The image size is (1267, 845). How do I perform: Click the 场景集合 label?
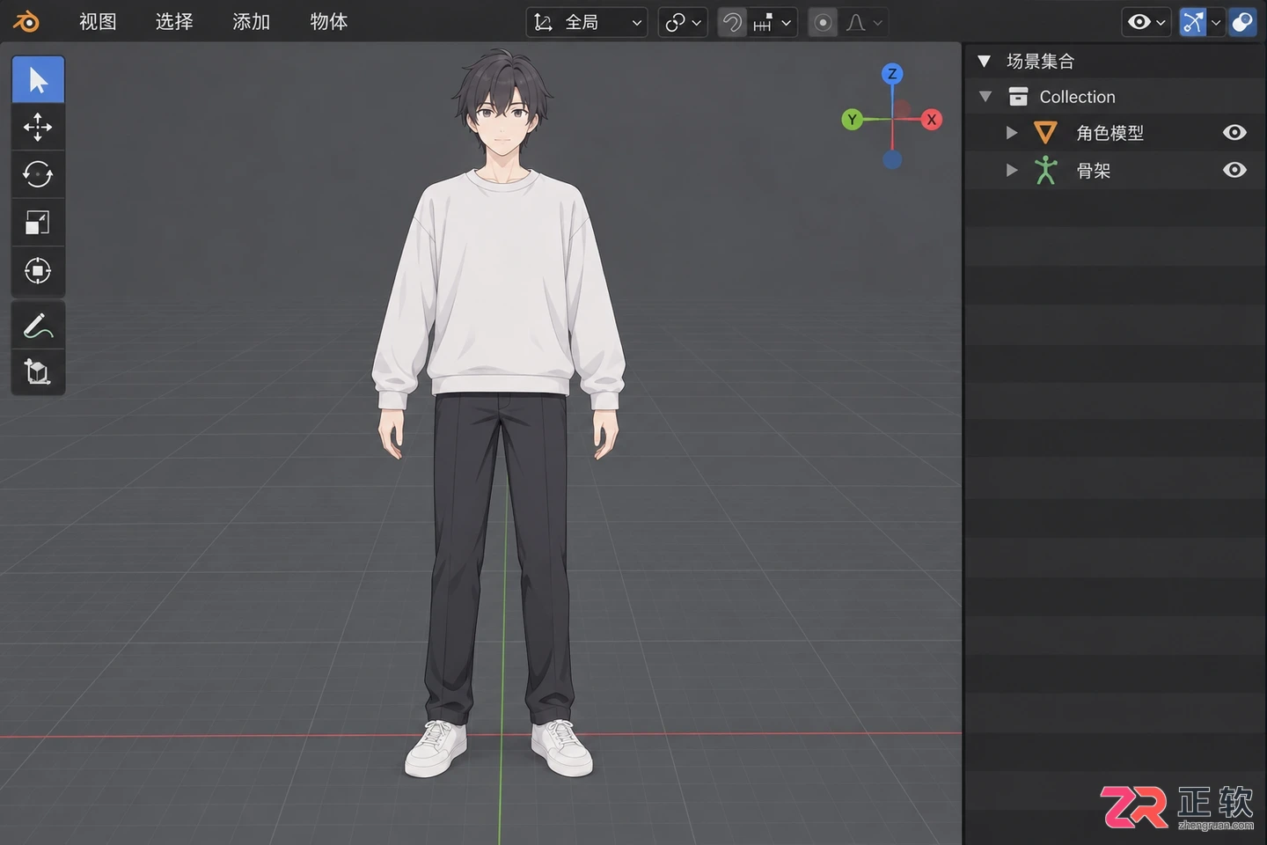(x=1041, y=61)
